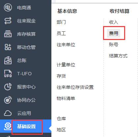138x137 pixels.
Task: Open the 部门 link
Action: click(61, 22)
